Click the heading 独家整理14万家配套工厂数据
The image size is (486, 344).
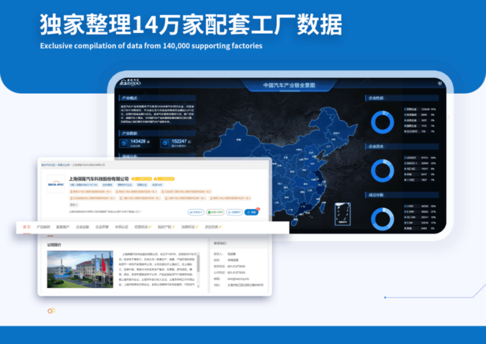pos(191,25)
